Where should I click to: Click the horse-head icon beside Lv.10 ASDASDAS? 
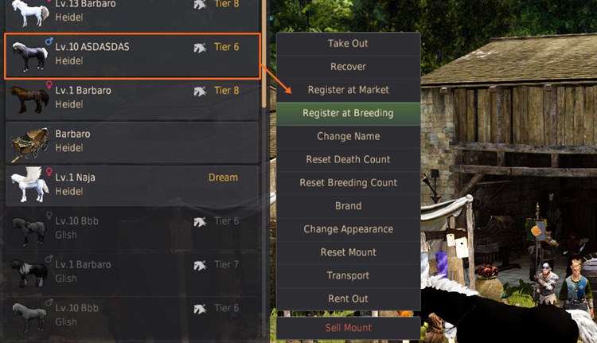coord(200,48)
